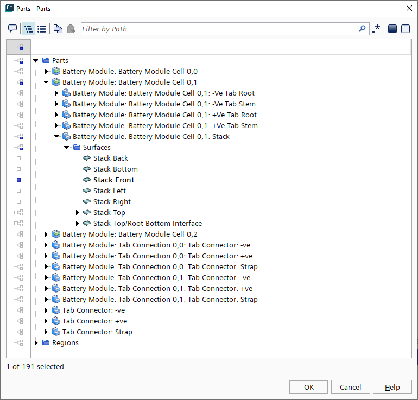The image size is (418, 400).
Task: Collapse the Surfaces folder node
Action: click(67, 147)
